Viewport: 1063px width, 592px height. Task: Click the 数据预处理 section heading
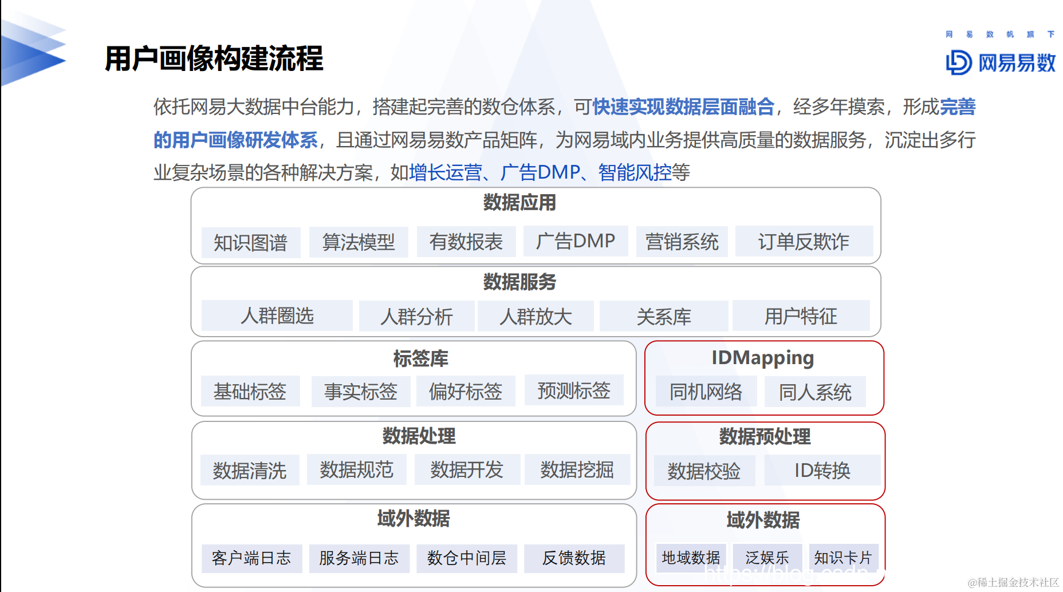click(765, 437)
